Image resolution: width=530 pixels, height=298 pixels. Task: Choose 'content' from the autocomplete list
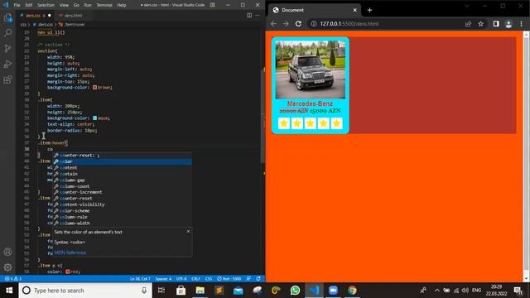click(x=123, y=167)
